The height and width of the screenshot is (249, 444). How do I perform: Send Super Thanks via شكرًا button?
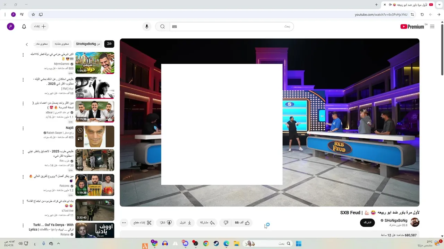[165, 223]
